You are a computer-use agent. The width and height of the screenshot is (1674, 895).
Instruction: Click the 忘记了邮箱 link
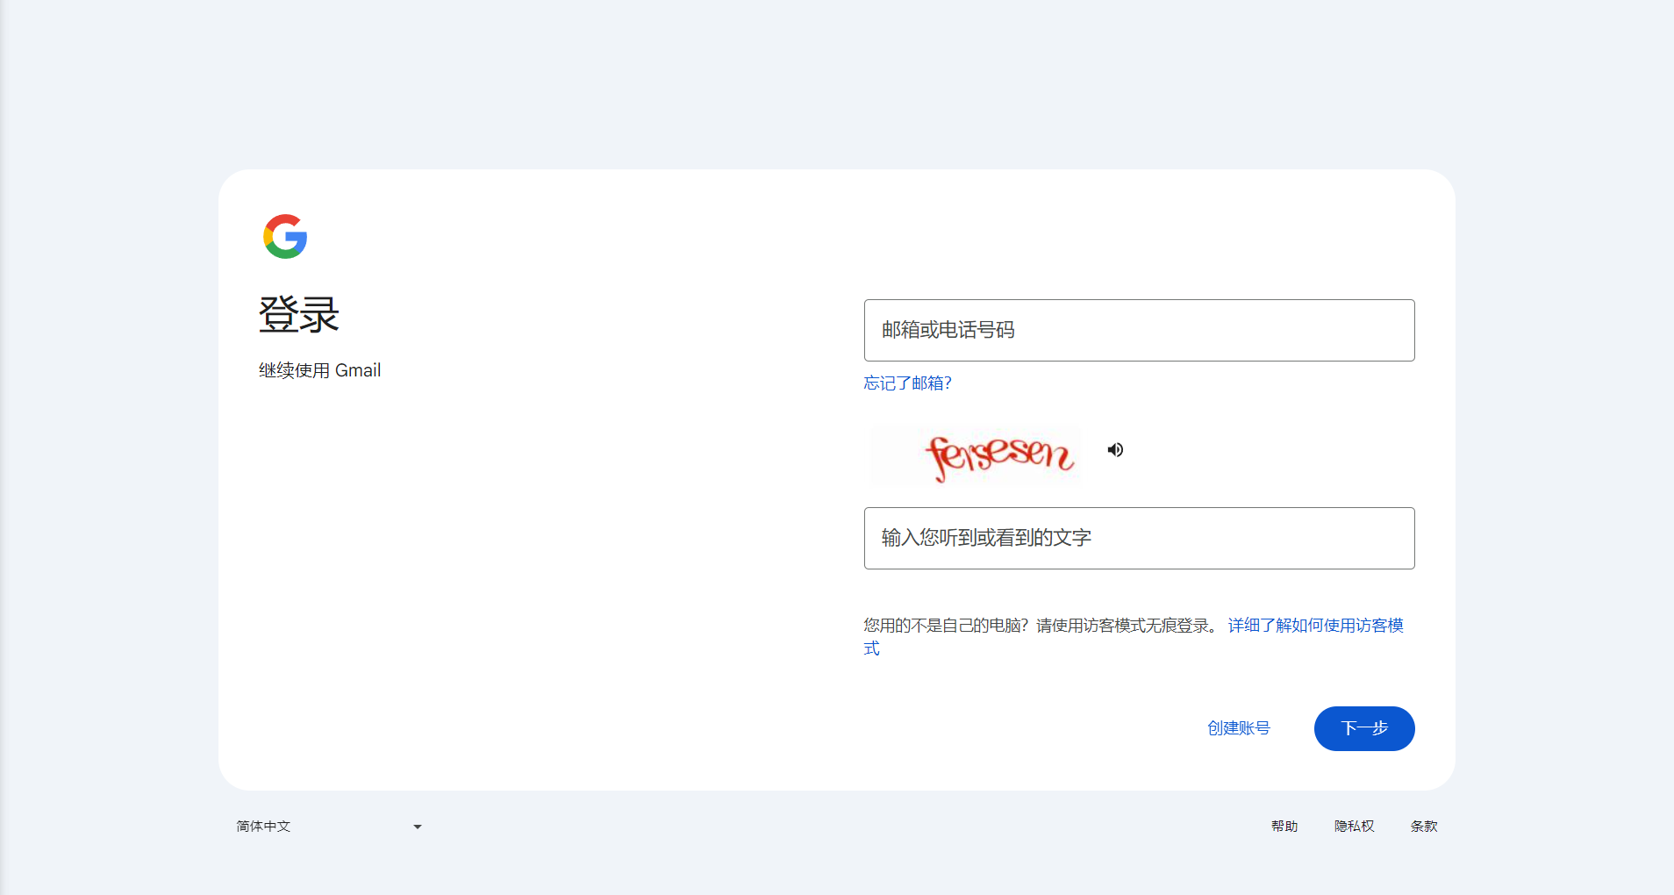click(906, 383)
